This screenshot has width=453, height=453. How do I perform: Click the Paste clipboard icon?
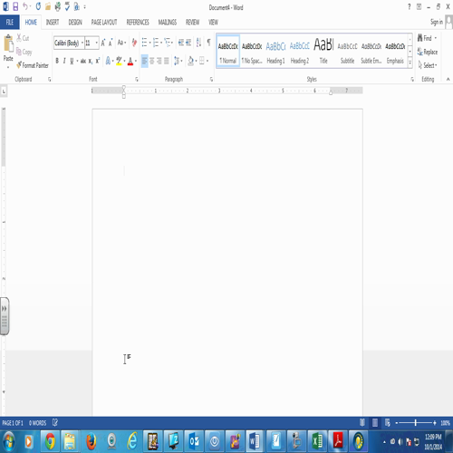click(x=8, y=43)
